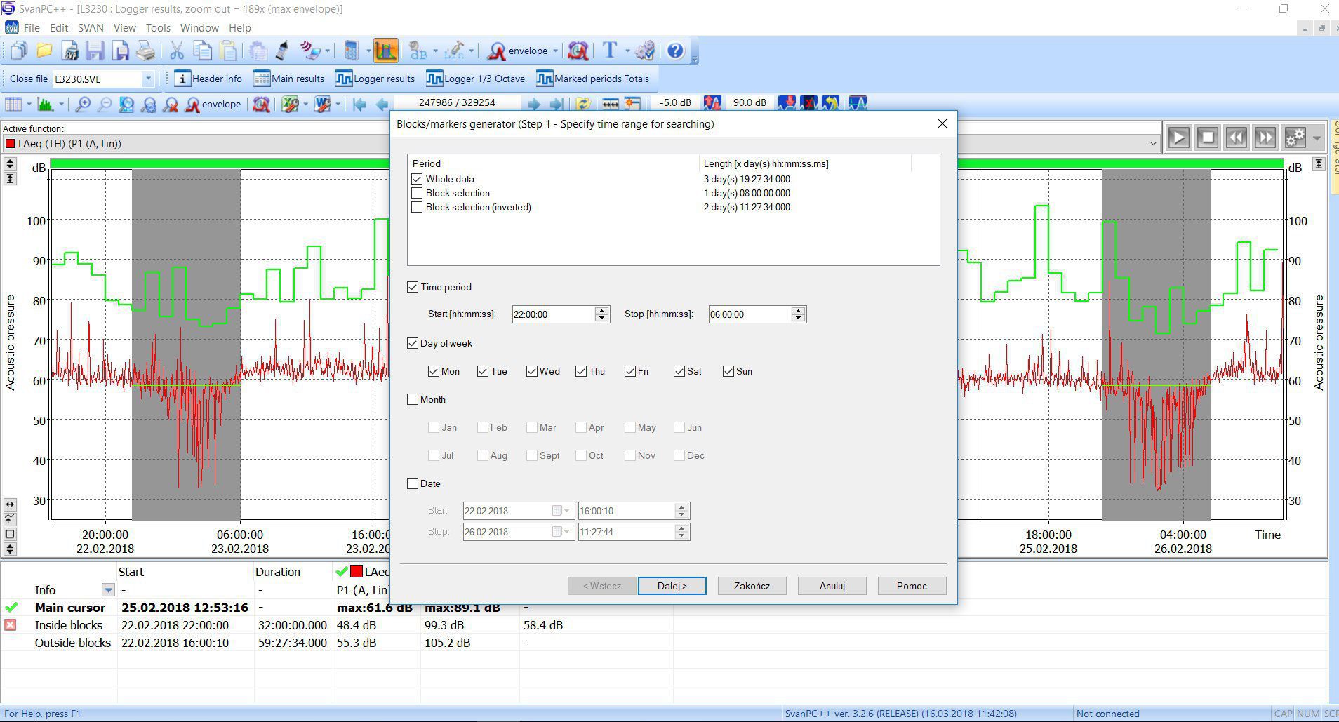This screenshot has width=1339, height=722.
Task: Open the Tools menu
Action: [x=158, y=28]
